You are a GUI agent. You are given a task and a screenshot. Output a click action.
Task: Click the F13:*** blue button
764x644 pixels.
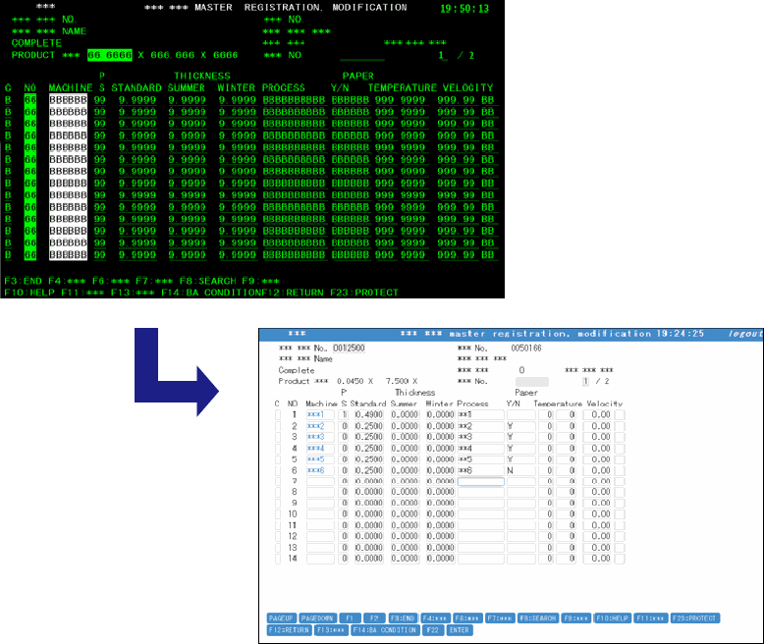pos(331,630)
